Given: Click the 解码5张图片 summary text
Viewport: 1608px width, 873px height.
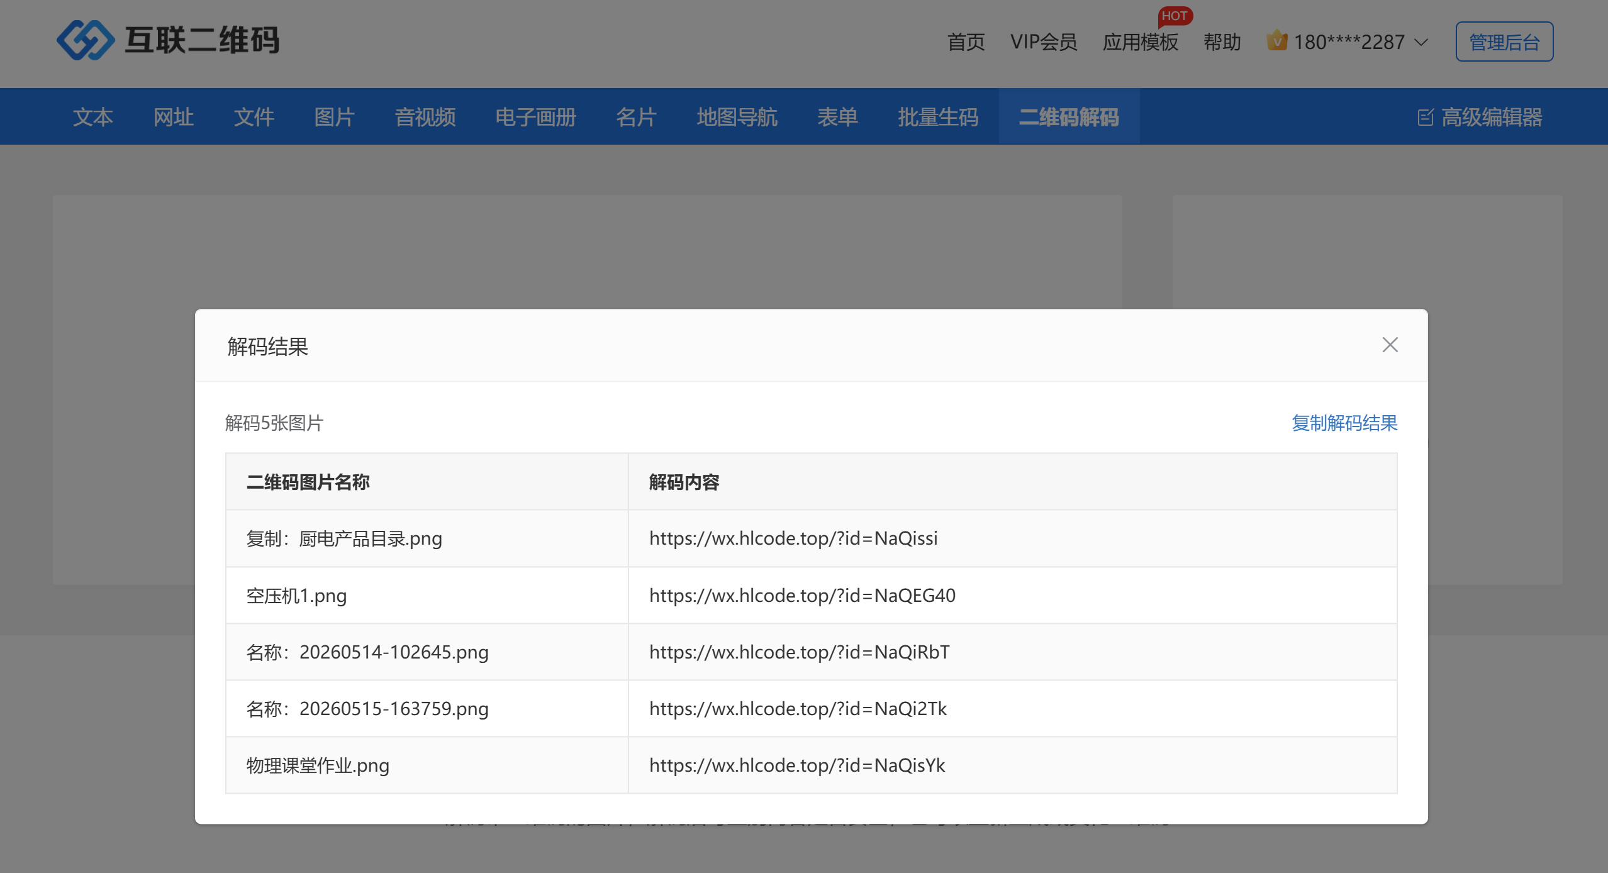Looking at the screenshot, I should click(274, 423).
